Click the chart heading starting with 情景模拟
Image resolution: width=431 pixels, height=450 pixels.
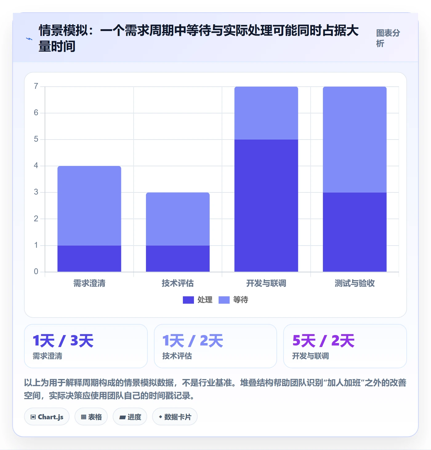point(199,38)
